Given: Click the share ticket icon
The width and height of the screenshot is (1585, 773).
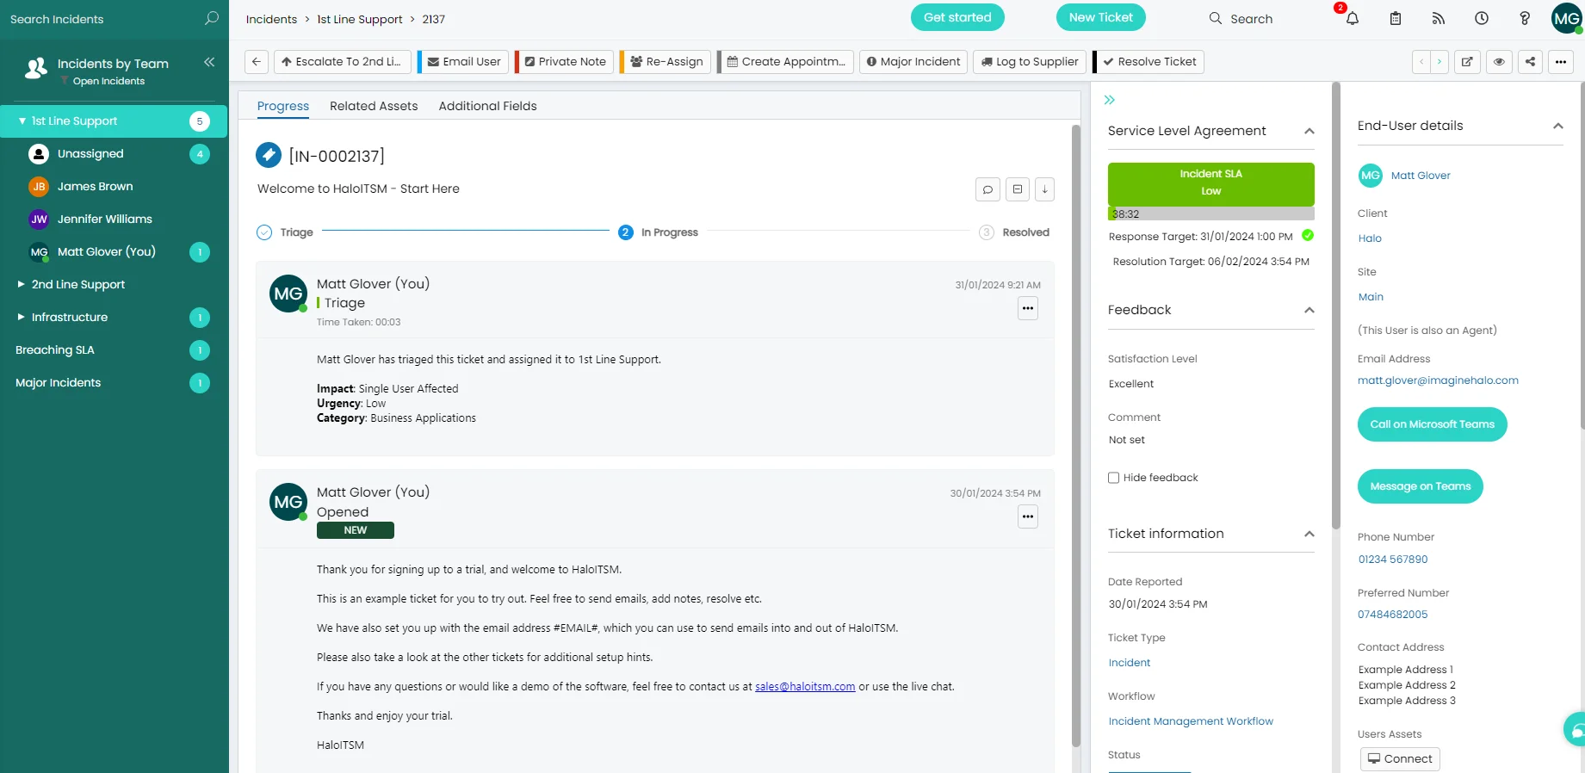Looking at the screenshot, I should 1530,62.
